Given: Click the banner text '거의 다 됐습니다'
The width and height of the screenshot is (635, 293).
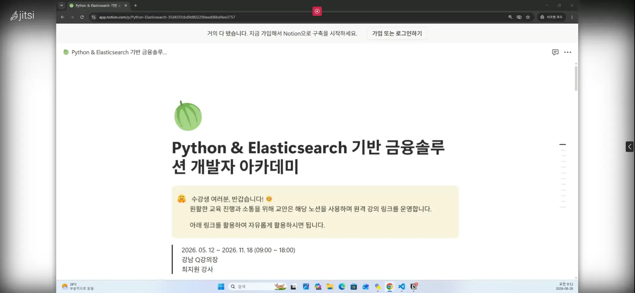Looking at the screenshot, I should [x=227, y=33].
